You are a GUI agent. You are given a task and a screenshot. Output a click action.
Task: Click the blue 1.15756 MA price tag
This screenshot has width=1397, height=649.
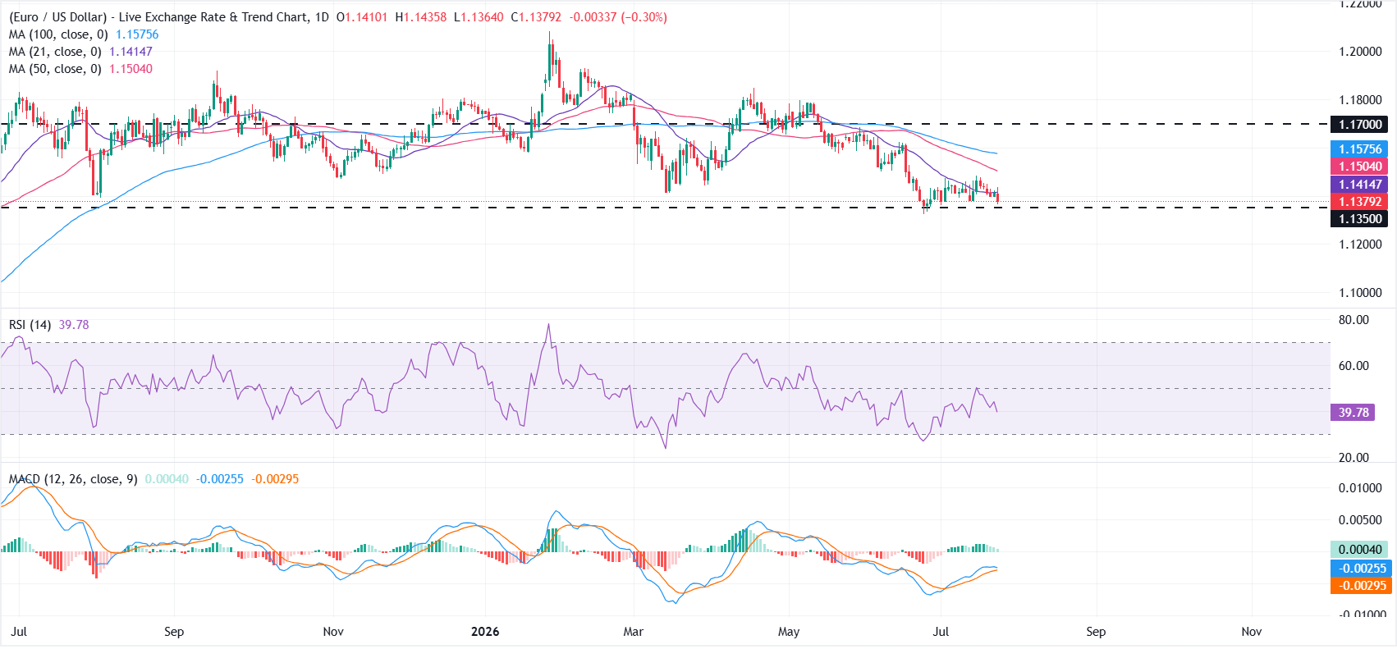[1360, 149]
